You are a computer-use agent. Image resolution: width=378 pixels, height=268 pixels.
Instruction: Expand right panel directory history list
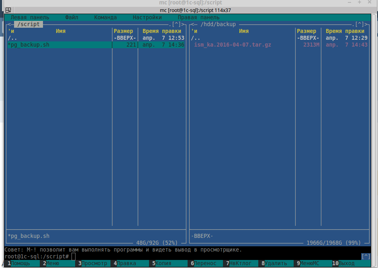(x=360, y=25)
